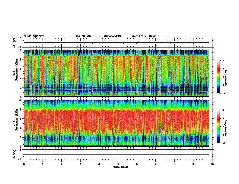Click the "4" tick on ch.2 frequency axis
This screenshot has height=184, width=239.
[x=21, y=128]
